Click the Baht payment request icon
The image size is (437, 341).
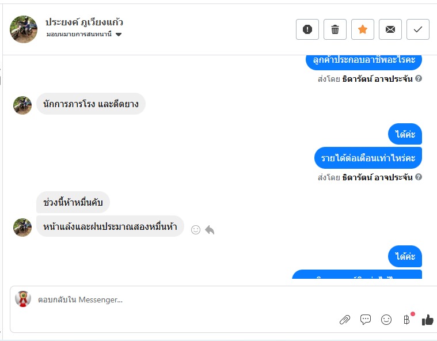point(406,320)
